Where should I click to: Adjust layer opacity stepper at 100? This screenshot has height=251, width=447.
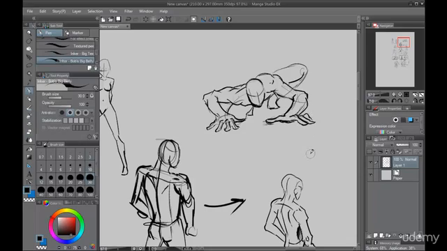(x=420, y=145)
